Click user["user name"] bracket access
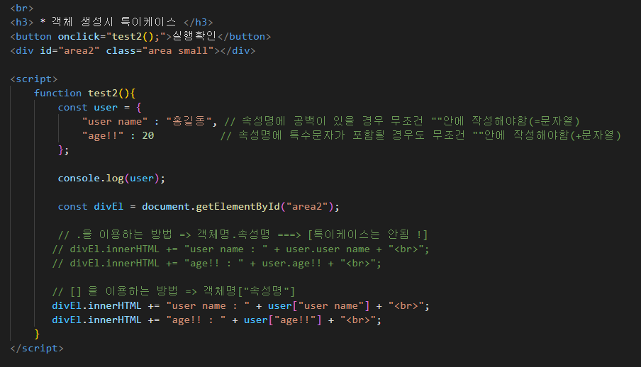 [319, 305]
